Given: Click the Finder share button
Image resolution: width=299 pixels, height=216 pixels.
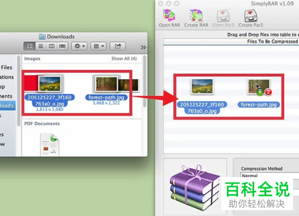Looking at the screenshot, I should [x=118, y=46].
